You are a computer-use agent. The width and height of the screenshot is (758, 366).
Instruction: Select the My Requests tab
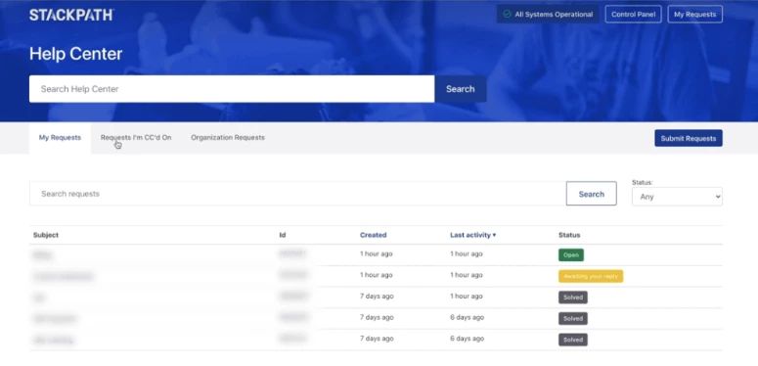pyautogui.click(x=60, y=138)
